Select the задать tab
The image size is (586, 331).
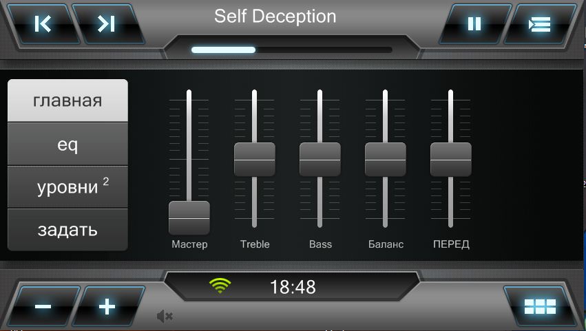click(x=67, y=230)
